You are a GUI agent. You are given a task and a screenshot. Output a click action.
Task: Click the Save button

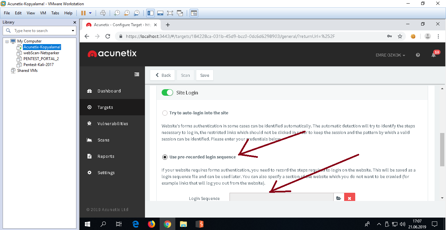coord(205,75)
